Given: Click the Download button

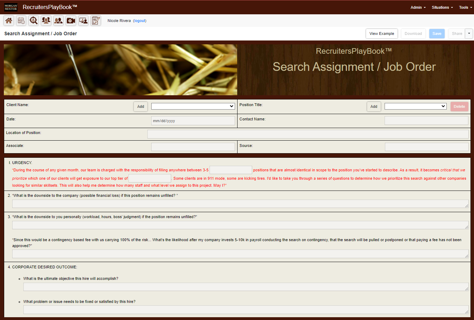Looking at the screenshot, I should click(413, 34).
